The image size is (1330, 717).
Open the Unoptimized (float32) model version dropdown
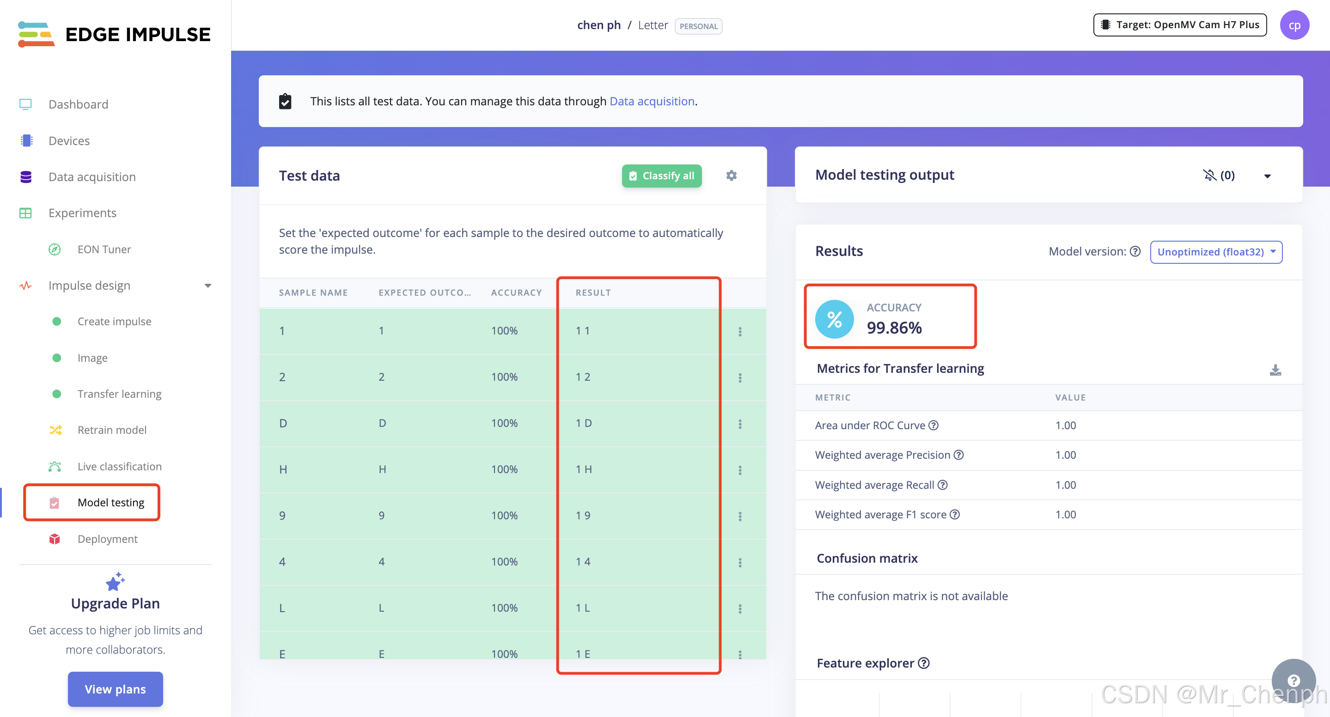pos(1216,252)
